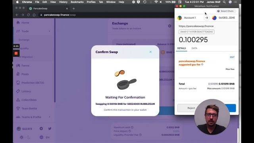254x143 pixels.
Task: Open the Profiles menu
Action: coord(91,2)
